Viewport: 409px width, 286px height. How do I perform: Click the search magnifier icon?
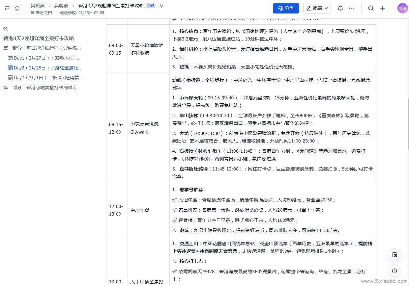pyautogui.click(x=371, y=8)
